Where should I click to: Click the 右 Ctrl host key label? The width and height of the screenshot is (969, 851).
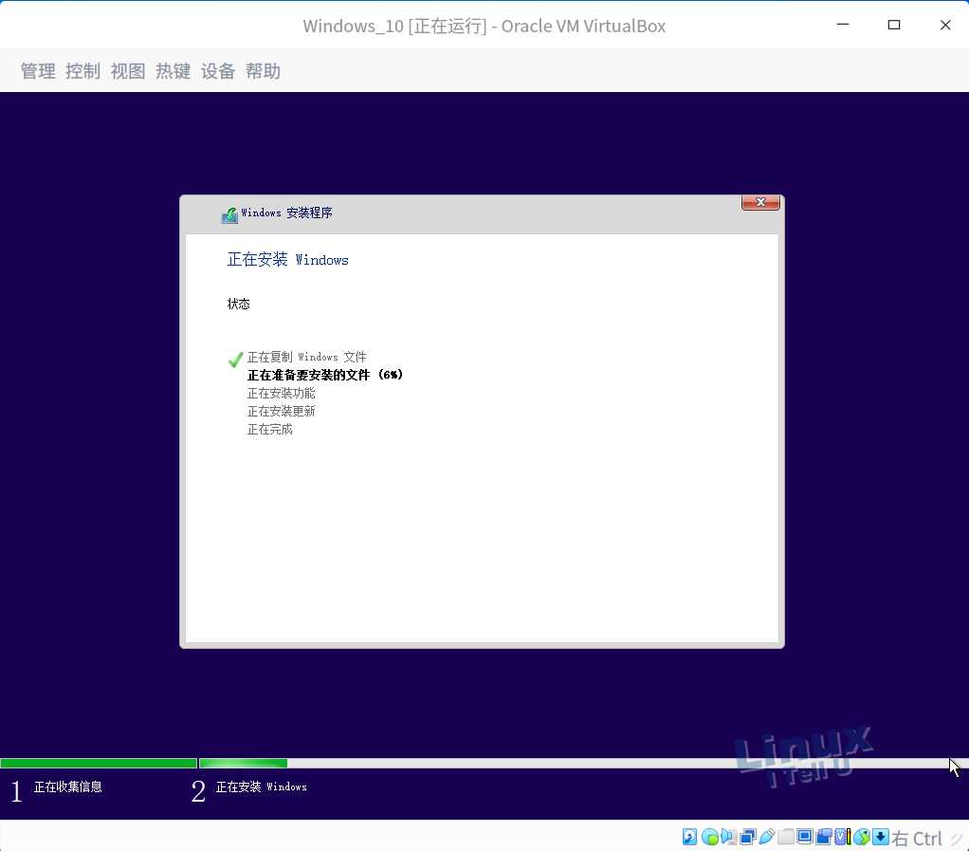917,839
